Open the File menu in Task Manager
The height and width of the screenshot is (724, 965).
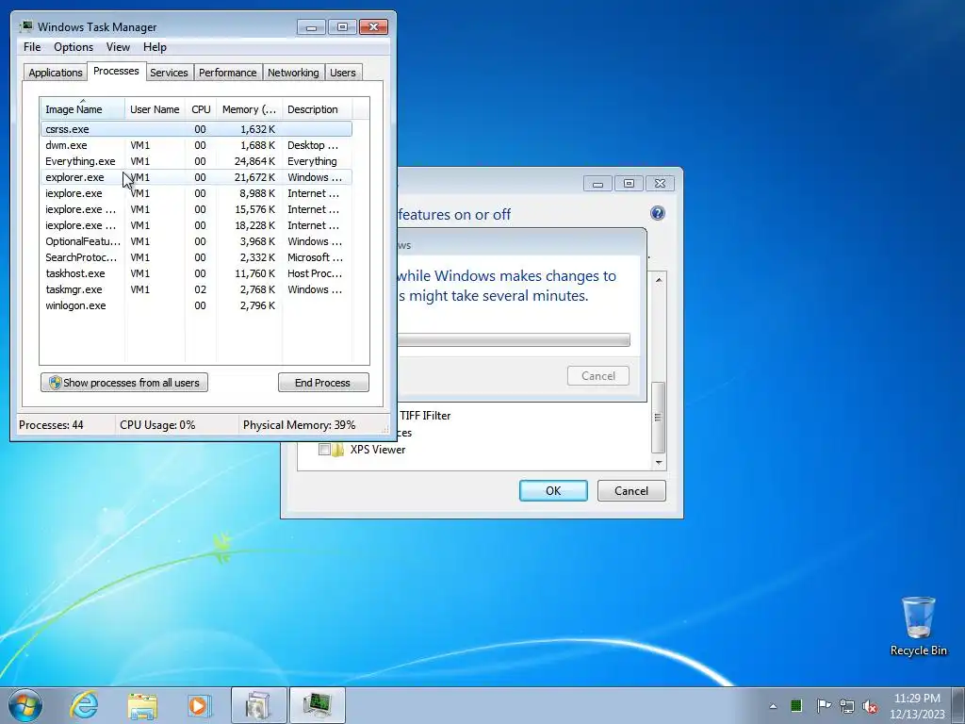pos(32,47)
